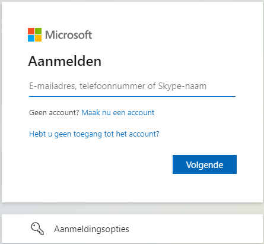Open the Maak nu een account link
Screen dimensions: 264x244
[118, 113]
